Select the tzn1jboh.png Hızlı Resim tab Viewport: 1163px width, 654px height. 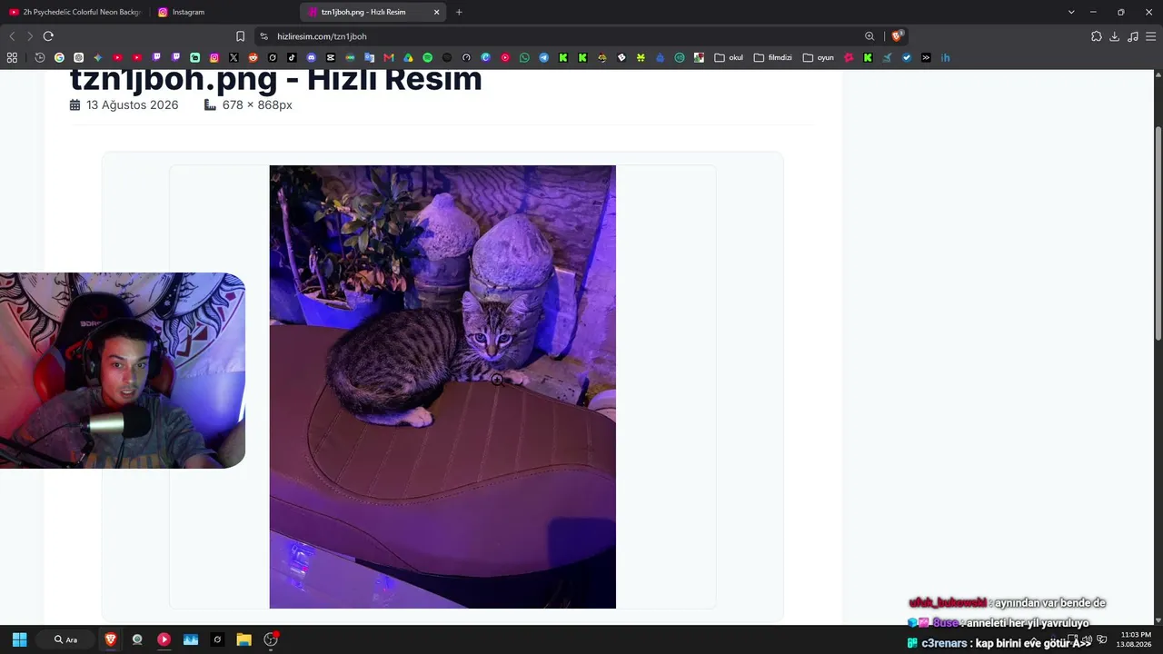point(373,12)
